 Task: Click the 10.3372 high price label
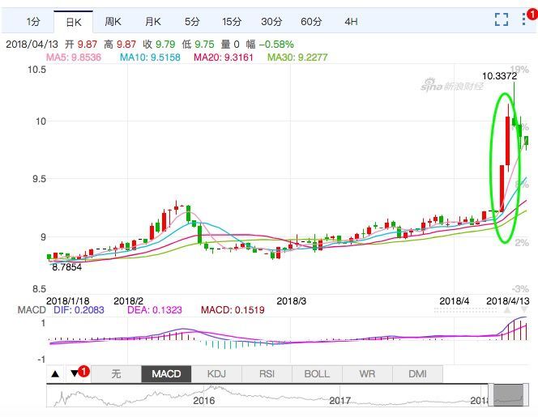click(x=499, y=76)
